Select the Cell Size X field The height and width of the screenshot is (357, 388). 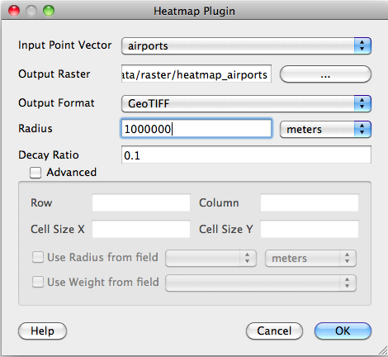[141, 229]
